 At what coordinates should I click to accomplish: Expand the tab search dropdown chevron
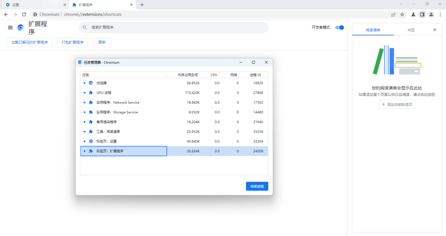click(x=401, y=4)
